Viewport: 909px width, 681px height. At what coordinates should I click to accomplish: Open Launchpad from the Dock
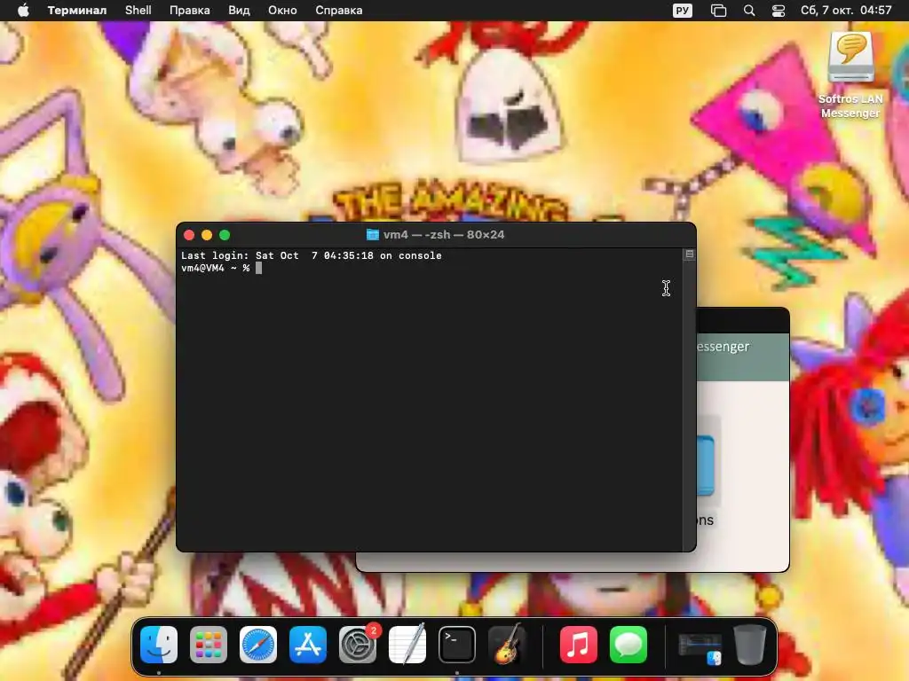pos(209,645)
